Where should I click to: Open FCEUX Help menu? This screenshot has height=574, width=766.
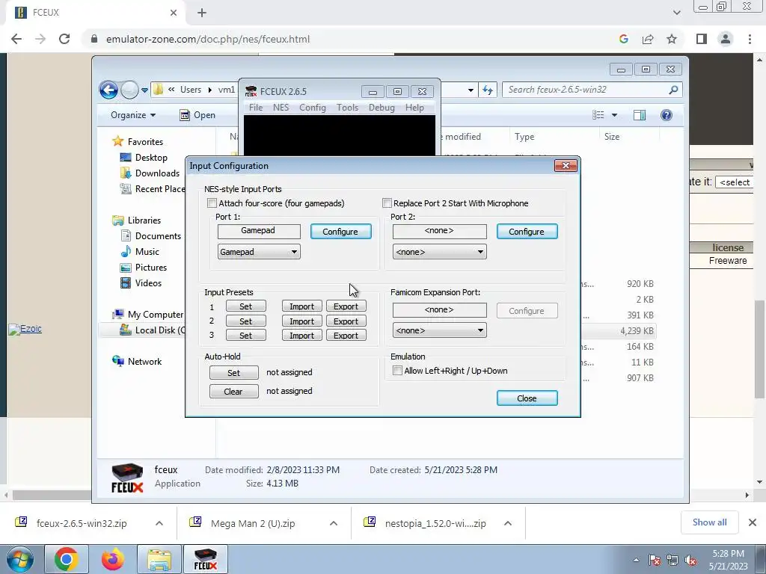[414, 108]
